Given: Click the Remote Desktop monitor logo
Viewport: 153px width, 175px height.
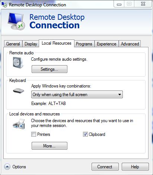Looking at the screenshot, I should click(16, 21).
